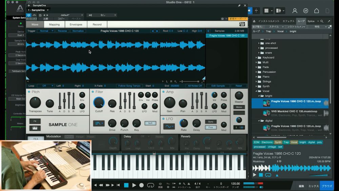Click the transport Stop button

126,185
